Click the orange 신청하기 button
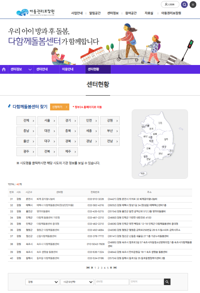Screen dimensions: 200x293 (x=60, y=107)
